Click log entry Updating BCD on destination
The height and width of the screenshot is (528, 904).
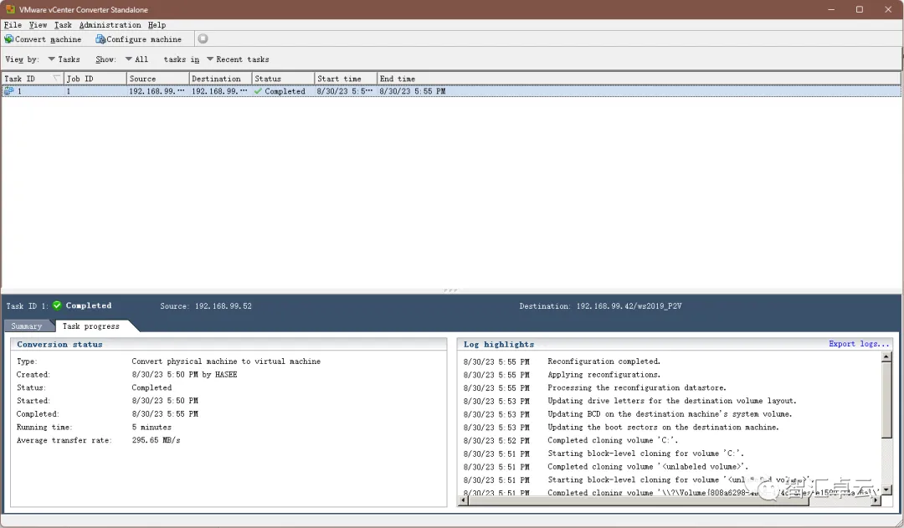point(670,414)
